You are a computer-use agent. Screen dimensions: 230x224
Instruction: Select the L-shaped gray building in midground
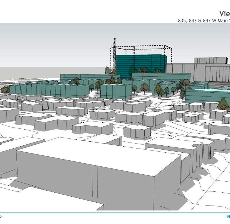click(x=92, y=127)
